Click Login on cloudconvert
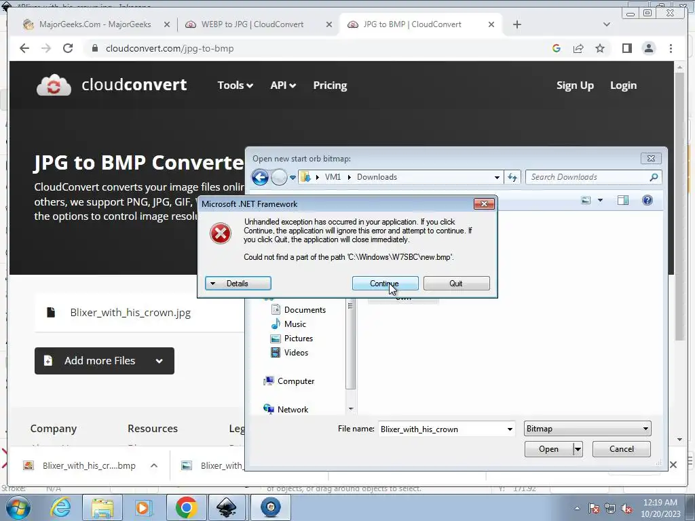 (x=623, y=85)
